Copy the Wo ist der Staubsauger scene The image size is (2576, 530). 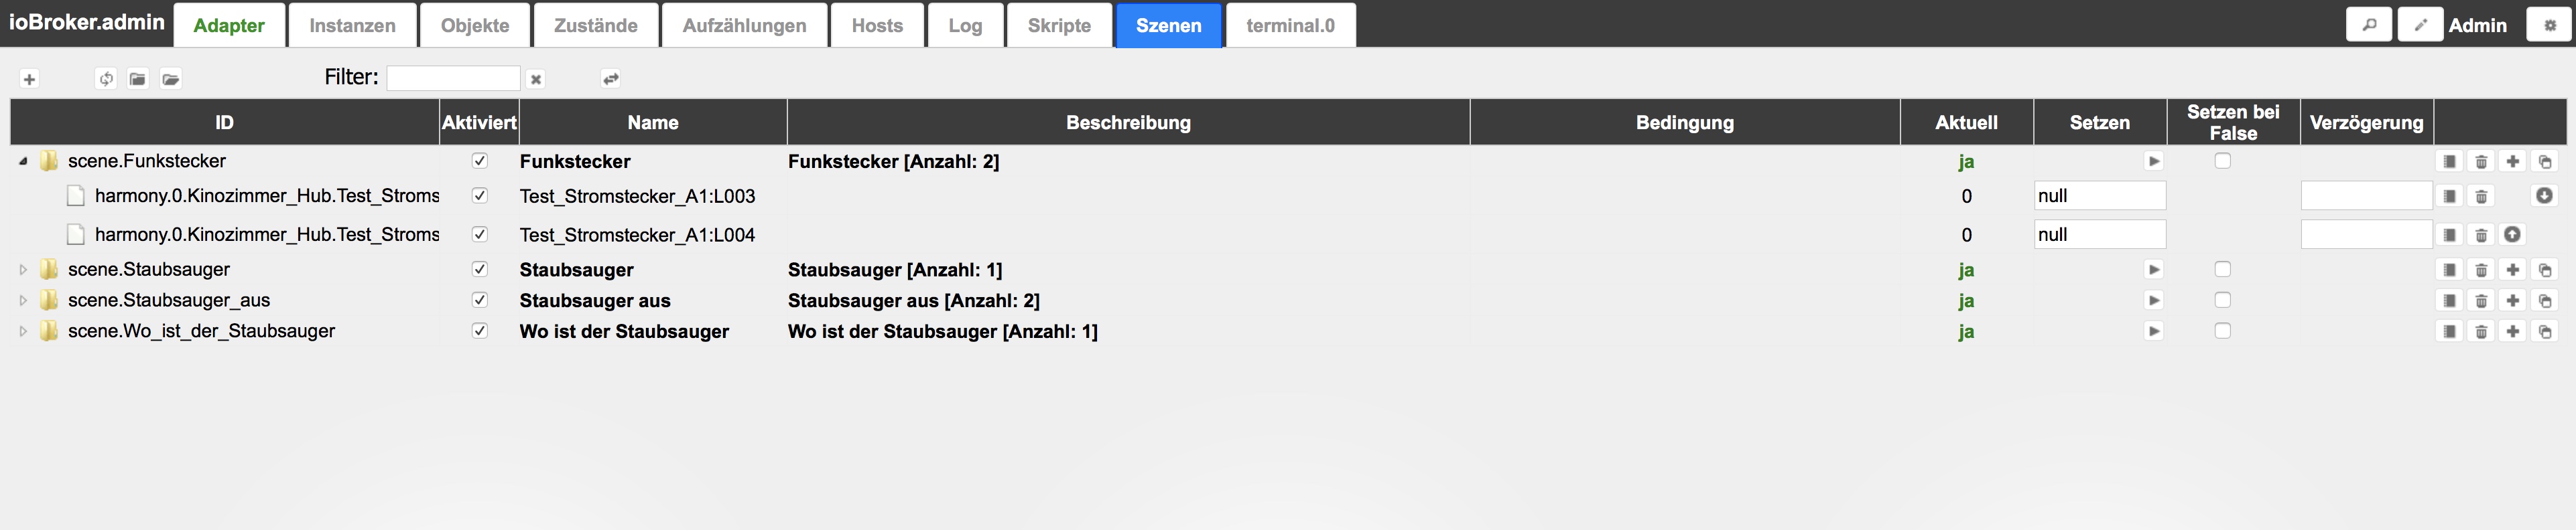2544,331
